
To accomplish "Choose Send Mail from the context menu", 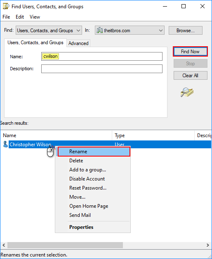I will click(x=93, y=215).
